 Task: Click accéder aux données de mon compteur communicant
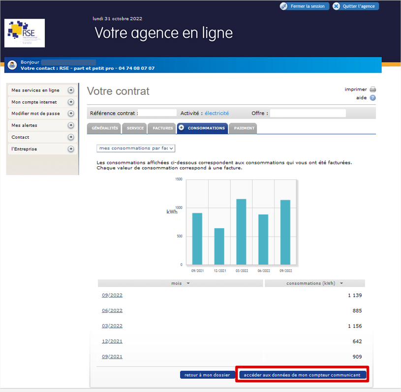point(302,375)
